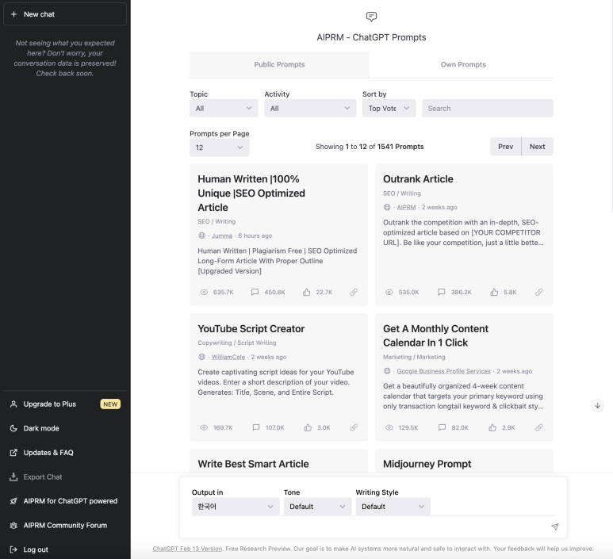This screenshot has height=559, width=613.
Task: Click the Prev page button
Action: pyautogui.click(x=505, y=146)
